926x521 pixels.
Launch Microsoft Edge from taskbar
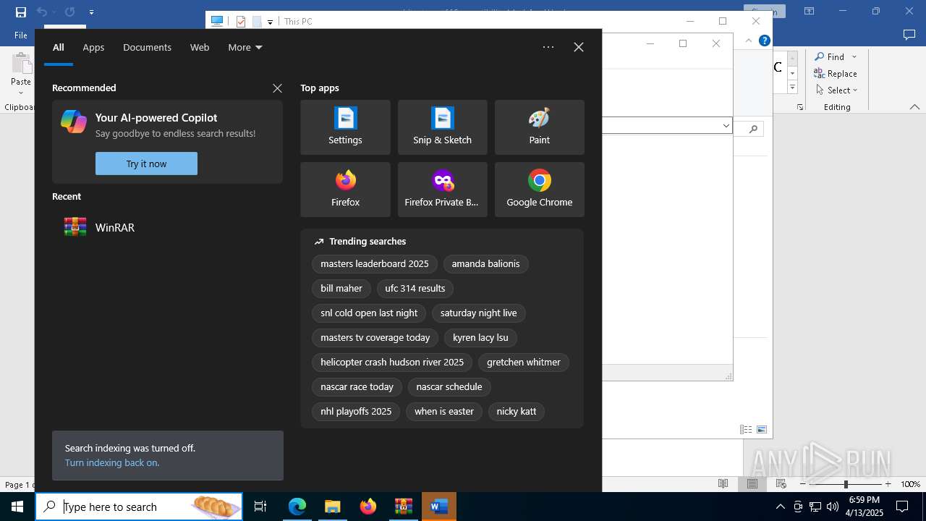point(297,507)
